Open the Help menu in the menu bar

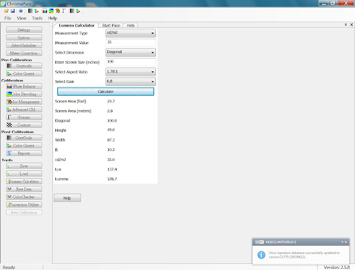[x=53, y=18]
